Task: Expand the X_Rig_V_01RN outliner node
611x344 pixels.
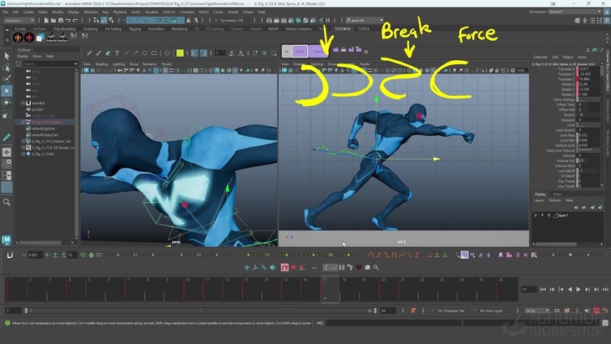Action: pyautogui.click(x=23, y=154)
